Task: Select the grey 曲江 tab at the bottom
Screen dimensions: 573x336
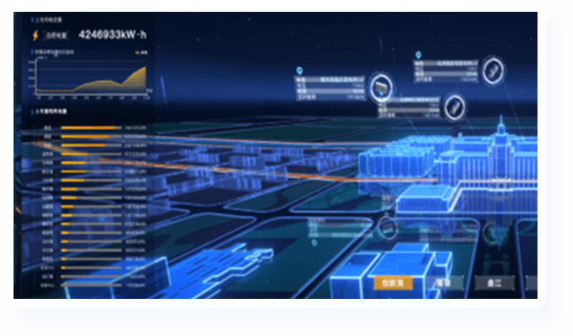Action: [x=494, y=283]
